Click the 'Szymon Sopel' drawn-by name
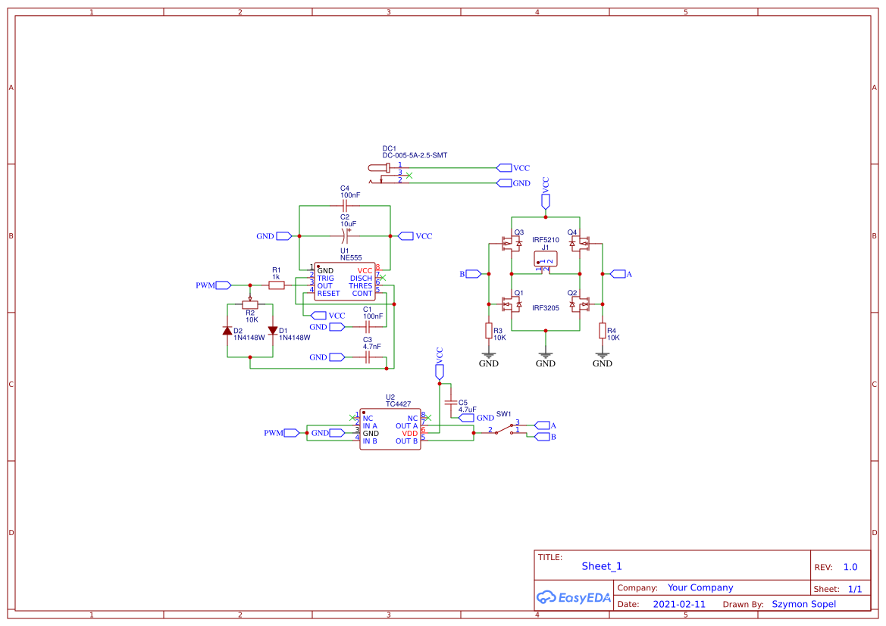 pos(803,604)
